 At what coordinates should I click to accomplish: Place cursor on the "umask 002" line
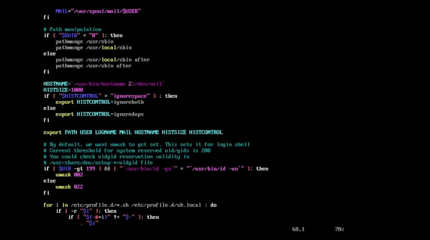(69, 175)
